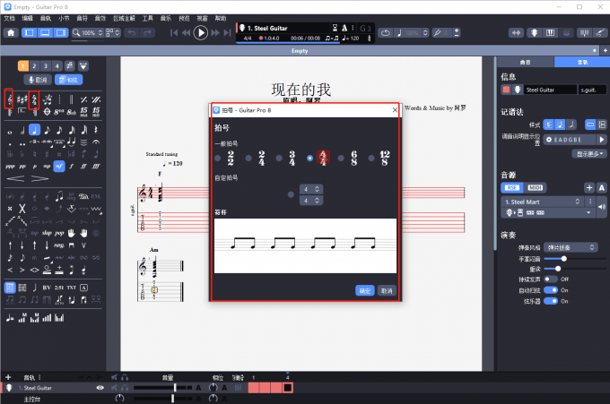
Task: Click the 歌词 lyrics button
Action: point(38,80)
